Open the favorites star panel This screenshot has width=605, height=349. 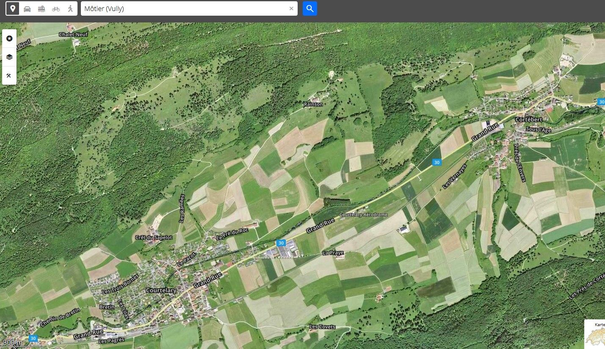[9, 39]
